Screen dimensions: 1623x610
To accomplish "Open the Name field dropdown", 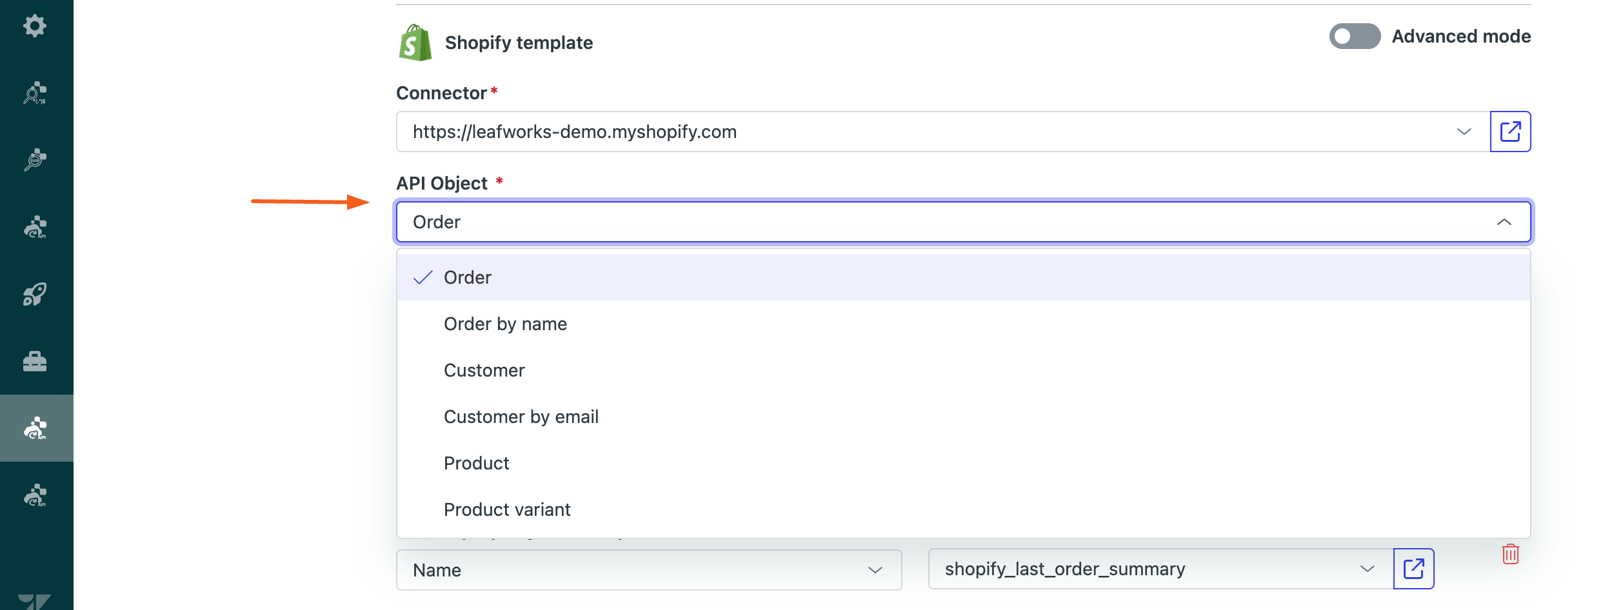I will [649, 570].
